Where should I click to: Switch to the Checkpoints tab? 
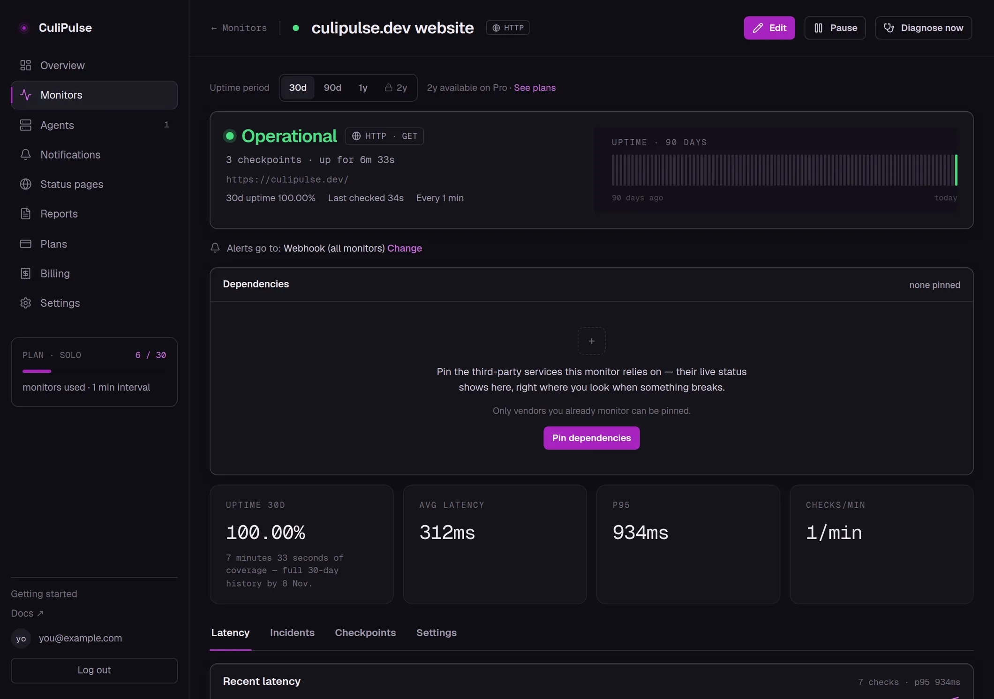pos(365,633)
